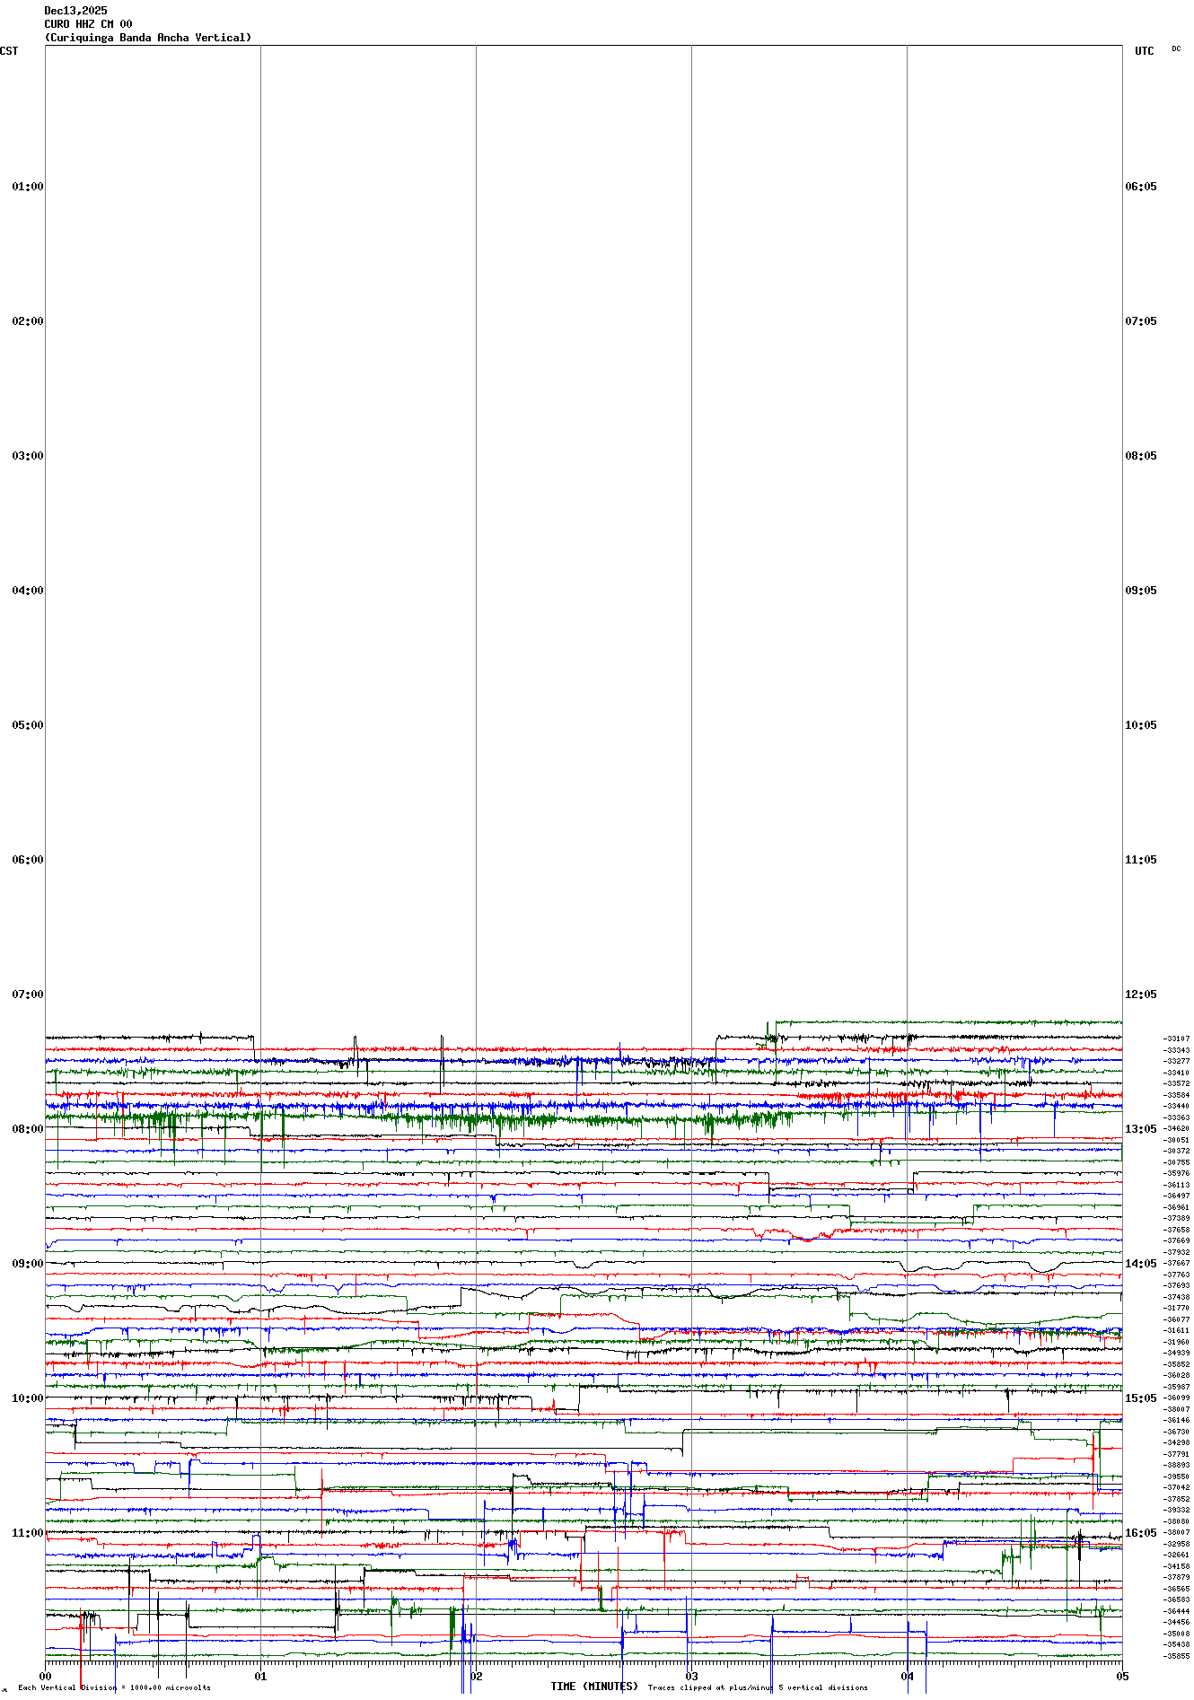Click the Curiquinga Banda Ancha Vertical title

coord(148,38)
